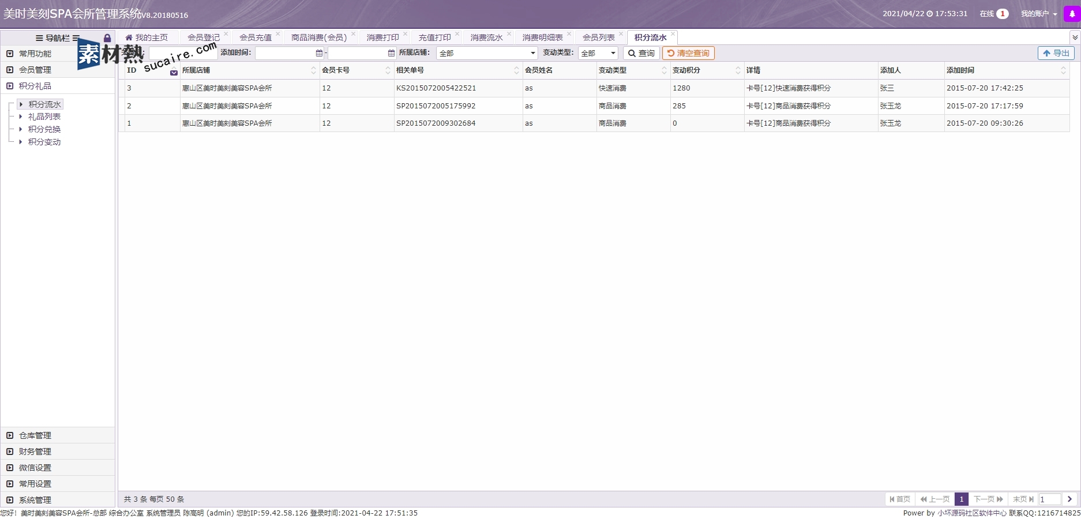Sort by the 变动积分 column
This screenshot has height=519, width=1081.
738,70
